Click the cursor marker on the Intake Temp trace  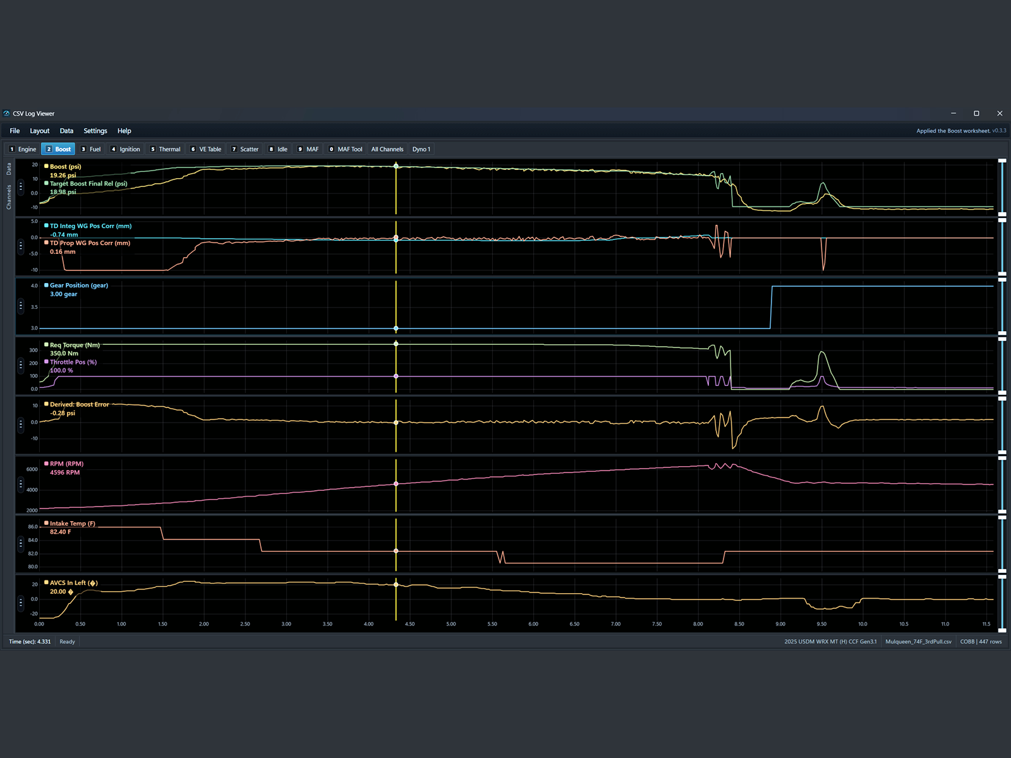click(x=396, y=551)
